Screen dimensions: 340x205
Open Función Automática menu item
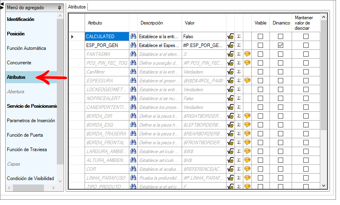[26, 48]
